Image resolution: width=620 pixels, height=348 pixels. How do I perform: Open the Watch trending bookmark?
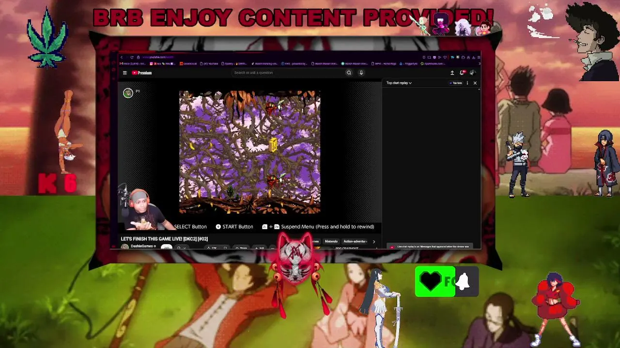click(264, 63)
